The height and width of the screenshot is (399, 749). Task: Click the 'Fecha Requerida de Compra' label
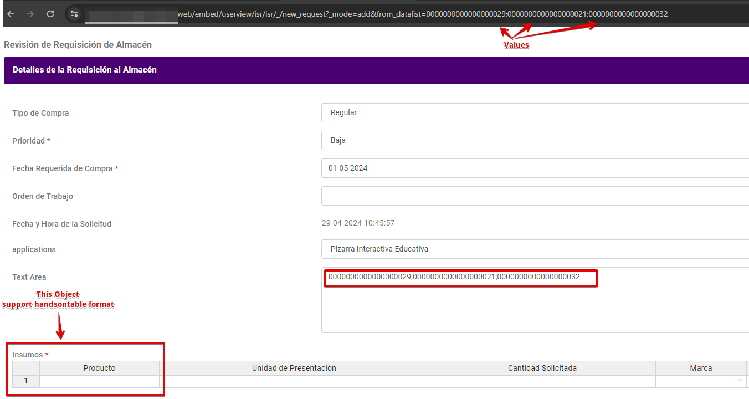[x=63, y=168]
